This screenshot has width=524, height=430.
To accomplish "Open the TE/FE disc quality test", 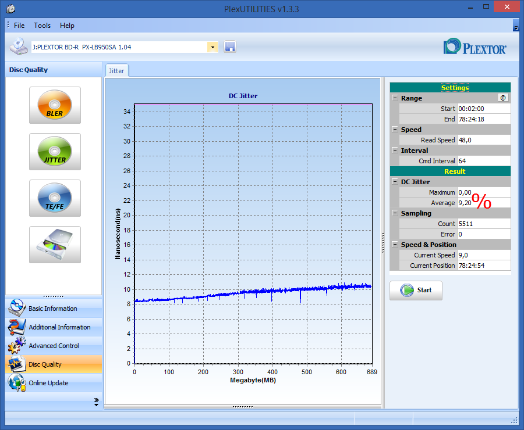I will pos(55,198).
